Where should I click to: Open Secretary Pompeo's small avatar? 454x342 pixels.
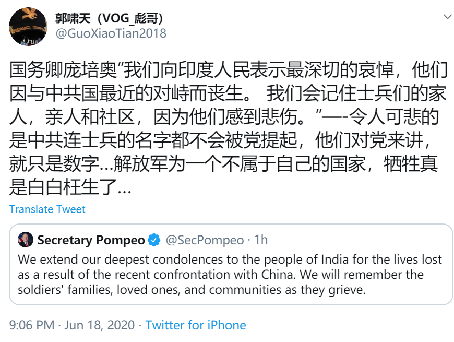[26, 240]
